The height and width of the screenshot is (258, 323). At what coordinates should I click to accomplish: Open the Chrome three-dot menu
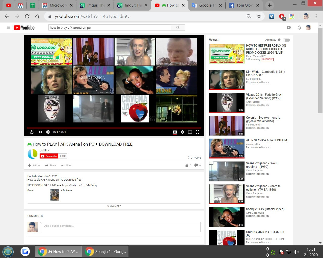click(316, 16)
